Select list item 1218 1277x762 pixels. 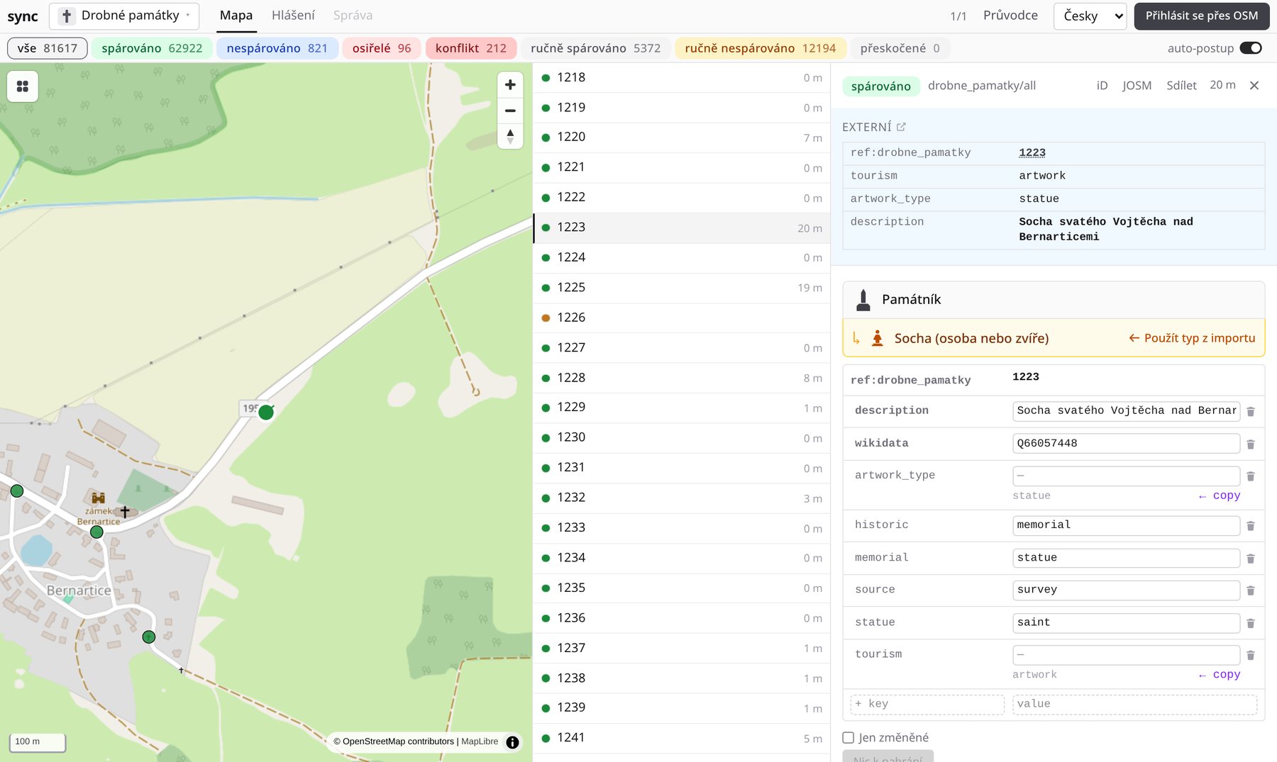coord(682,78)
